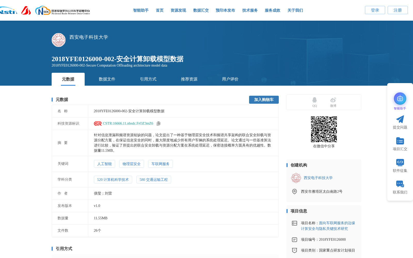The image size is (413, 258).
Task: Open 技术服务 menu
Action: (x=250, y=10)
